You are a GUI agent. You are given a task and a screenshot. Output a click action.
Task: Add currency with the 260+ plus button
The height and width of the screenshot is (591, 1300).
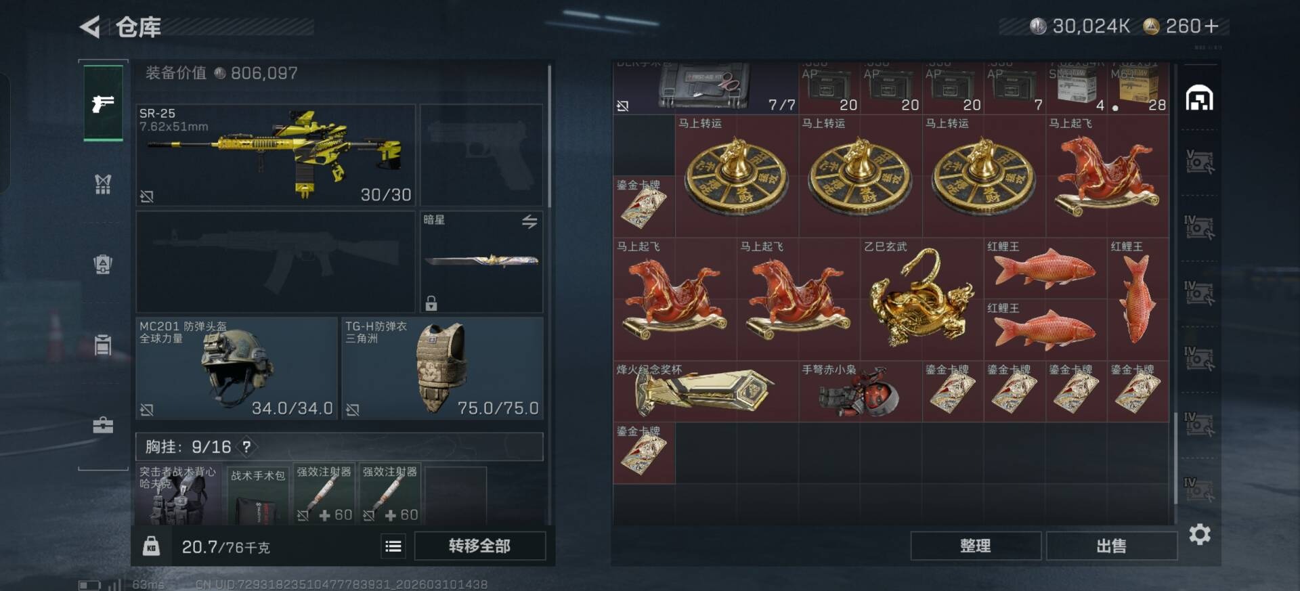pos(1211,26)
